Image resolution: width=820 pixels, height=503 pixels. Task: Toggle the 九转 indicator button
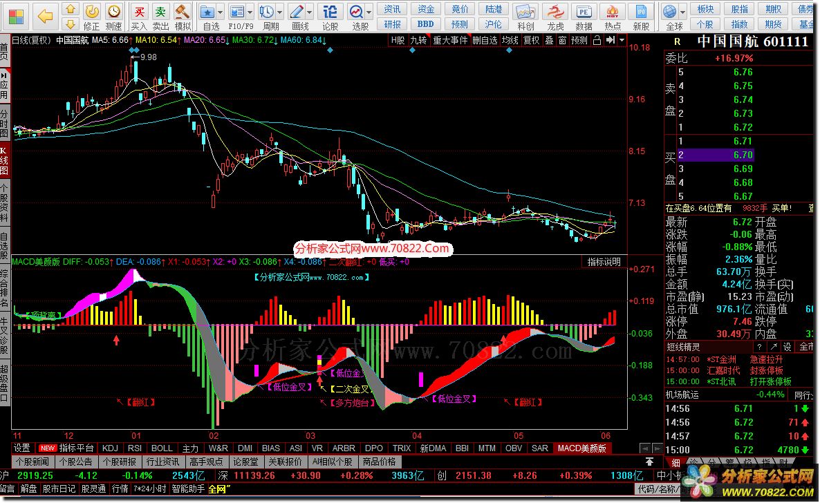418,40
